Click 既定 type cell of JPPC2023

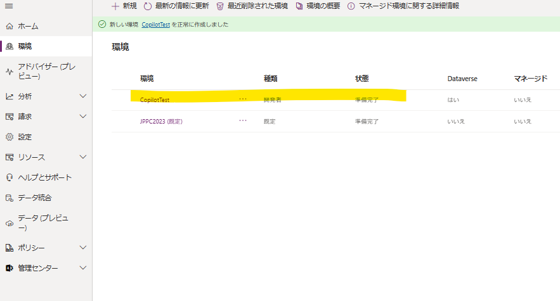pyautogui.click(x=270, y=122)
